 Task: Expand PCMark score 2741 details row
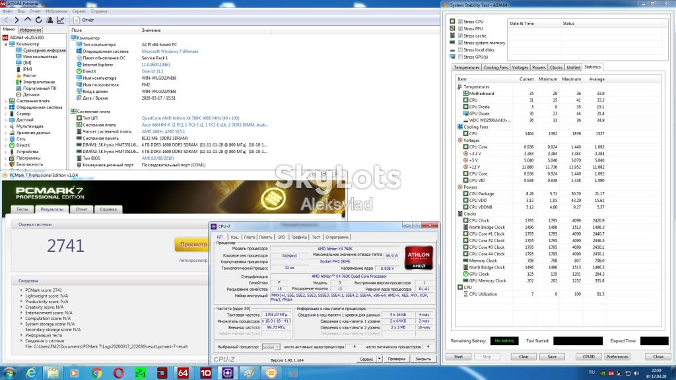[22, 290]
